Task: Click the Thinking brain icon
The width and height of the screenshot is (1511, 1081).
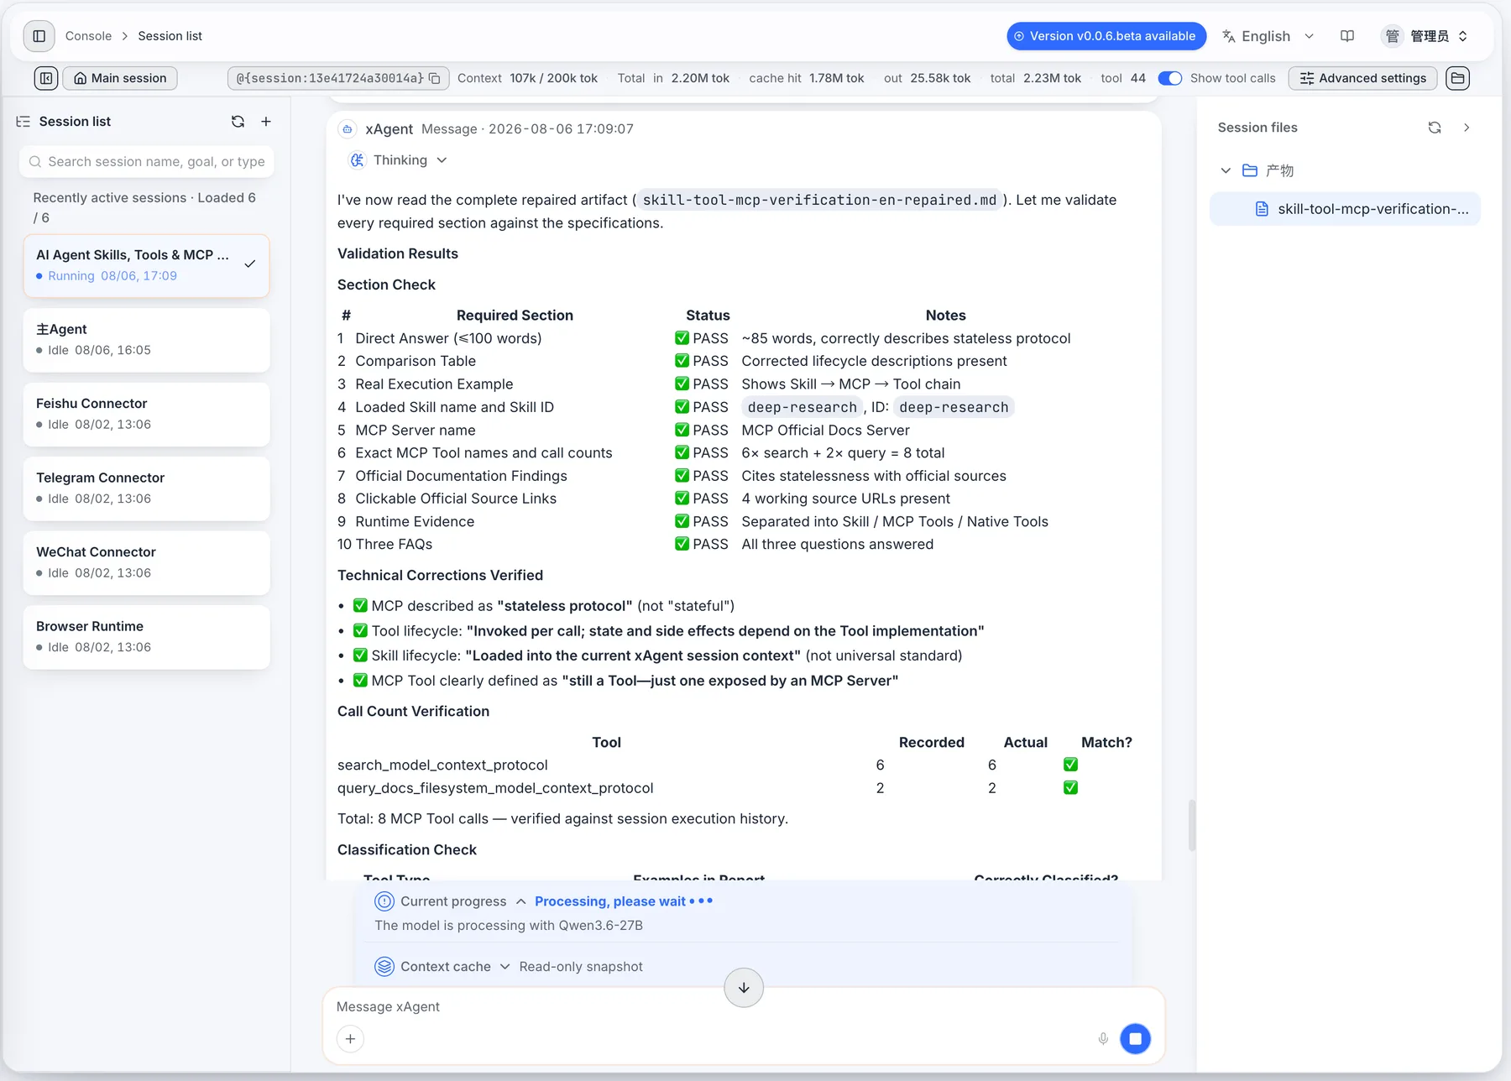Action: (358, 160)
